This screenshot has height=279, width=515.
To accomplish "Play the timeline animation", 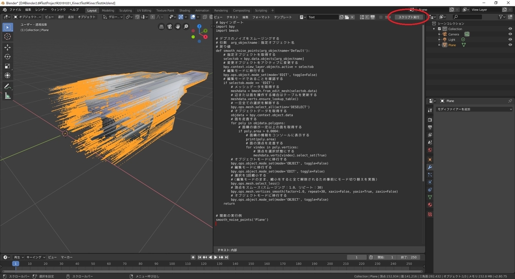I will [x=216, y=257].
